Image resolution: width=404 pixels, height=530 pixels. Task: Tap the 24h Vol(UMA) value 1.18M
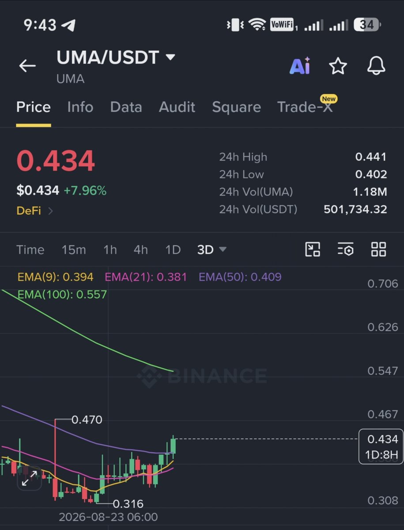point(371,192)
